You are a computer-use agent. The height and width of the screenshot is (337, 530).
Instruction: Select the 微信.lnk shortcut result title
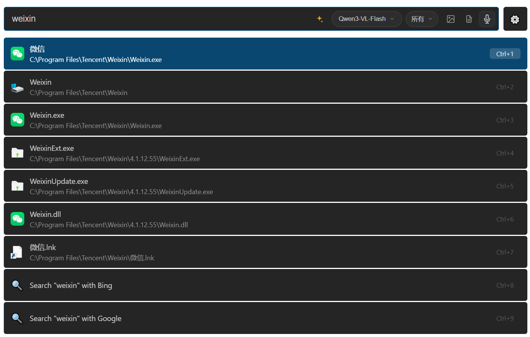pos(43,247)
